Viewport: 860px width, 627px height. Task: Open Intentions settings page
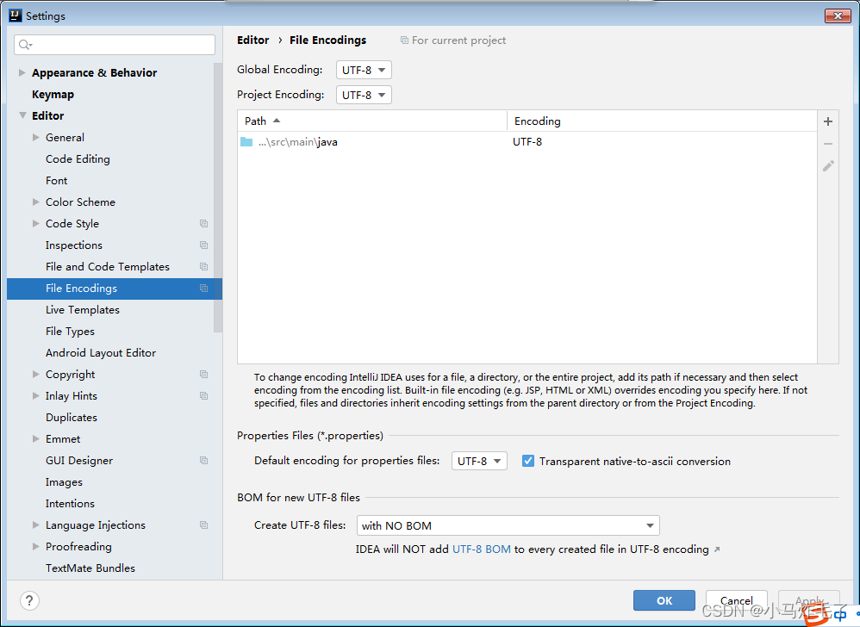tap(70, 504)
